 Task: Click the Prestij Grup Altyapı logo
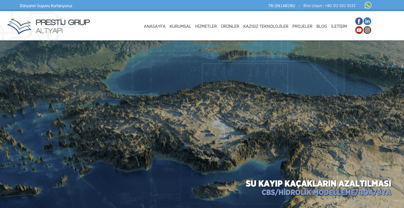point(49,26)
